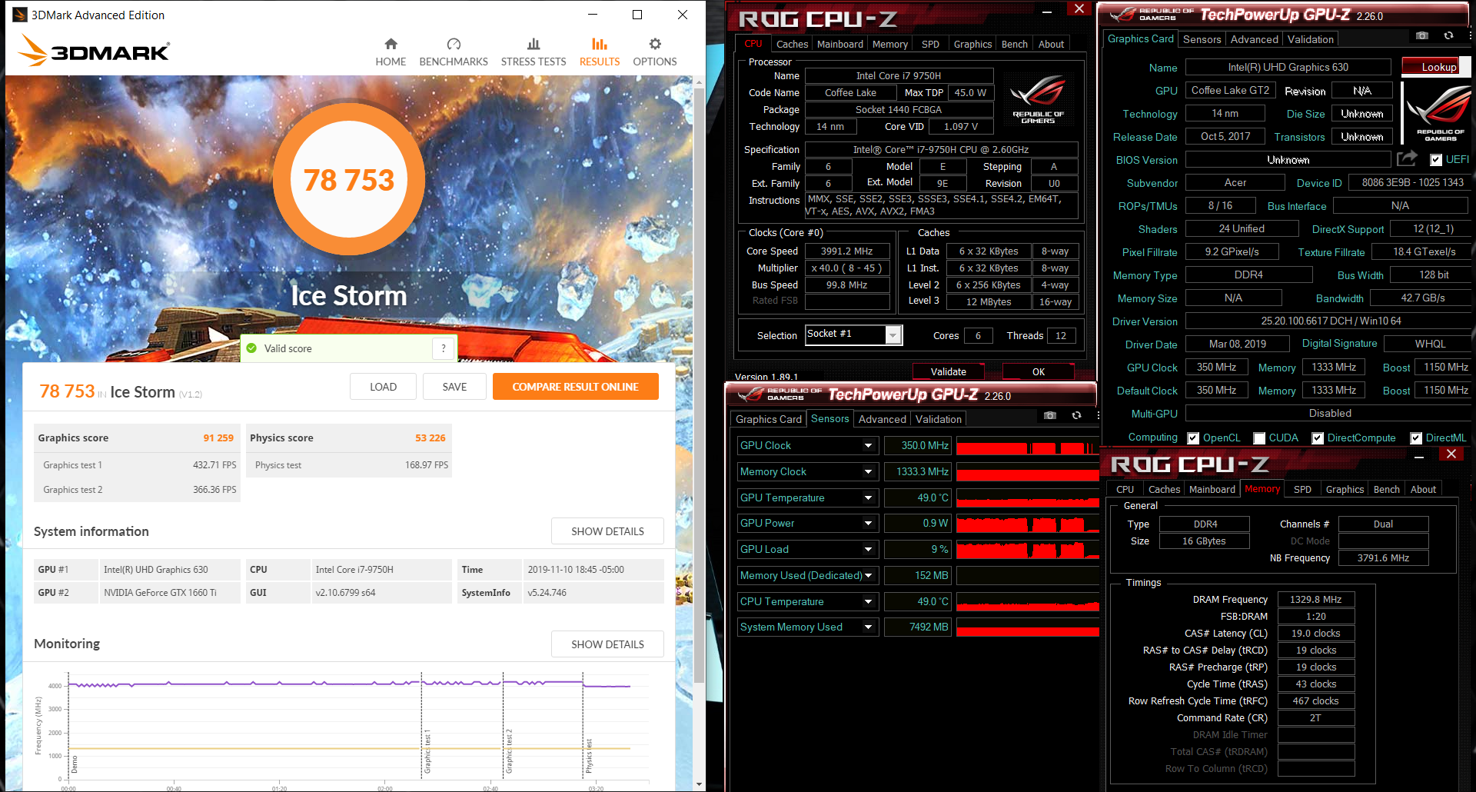Open Sensors tab in GPU-Z Graphics Card window
This screenshot has width=1476, height=792.
click(1202, 39)
